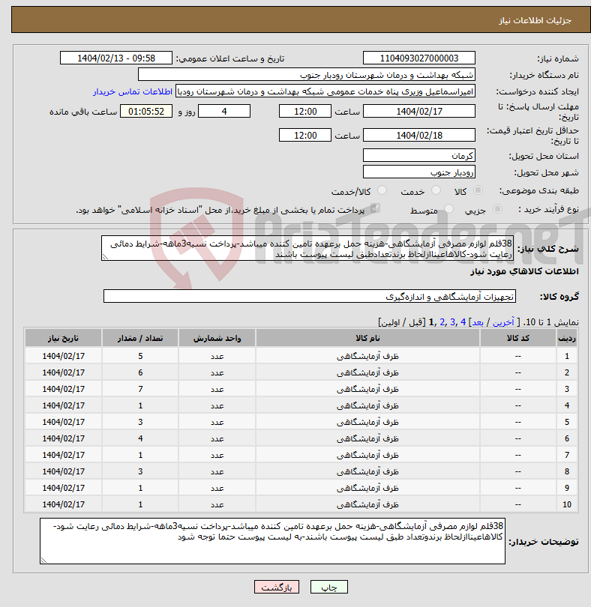Screen dimensions: 591x607
Task: Select the خدمت radio button
Action: pos(436,190)
